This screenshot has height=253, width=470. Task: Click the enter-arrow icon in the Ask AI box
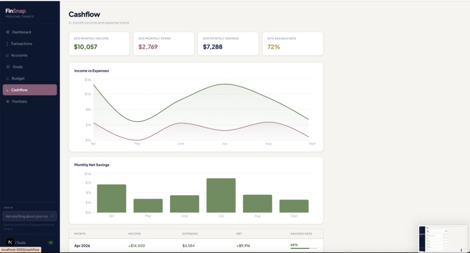click(52, 216)
